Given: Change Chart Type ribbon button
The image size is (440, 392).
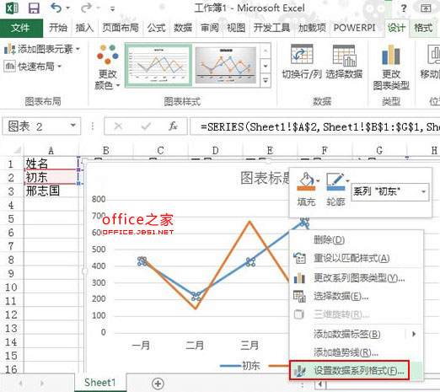Looking at the screenshot, I should pos(391,67).
